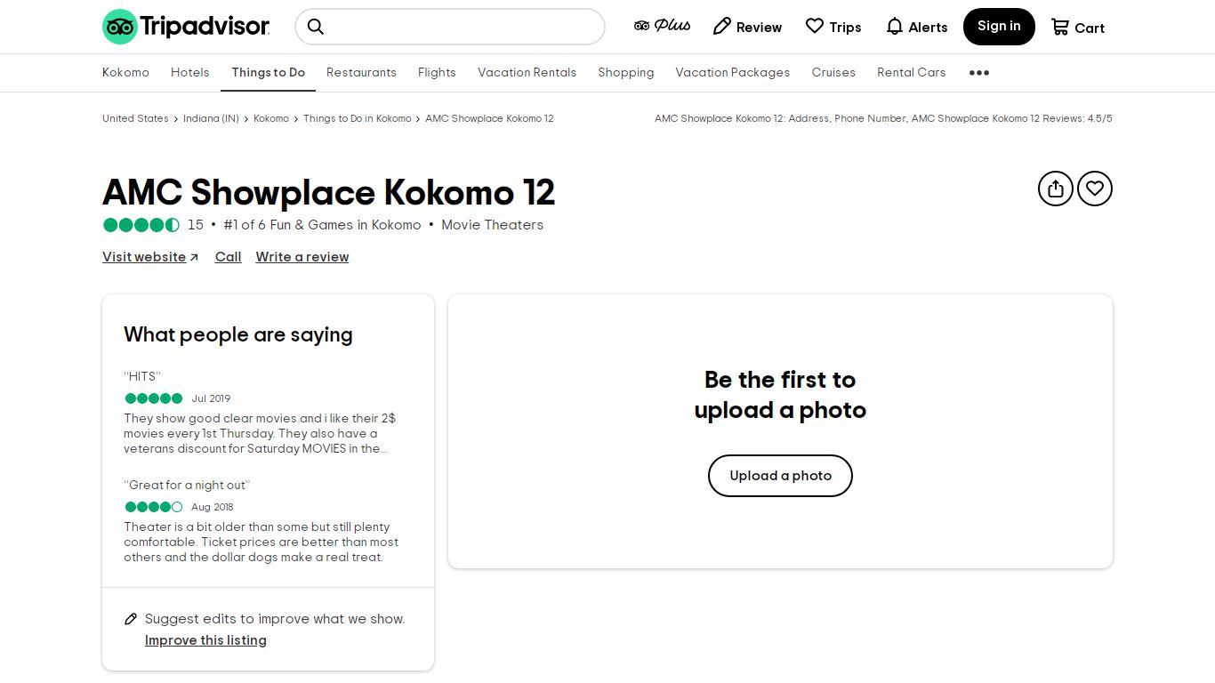Click the "What people are saying" heading
This screenshot has width=1215, height=683.
point(238,334)
